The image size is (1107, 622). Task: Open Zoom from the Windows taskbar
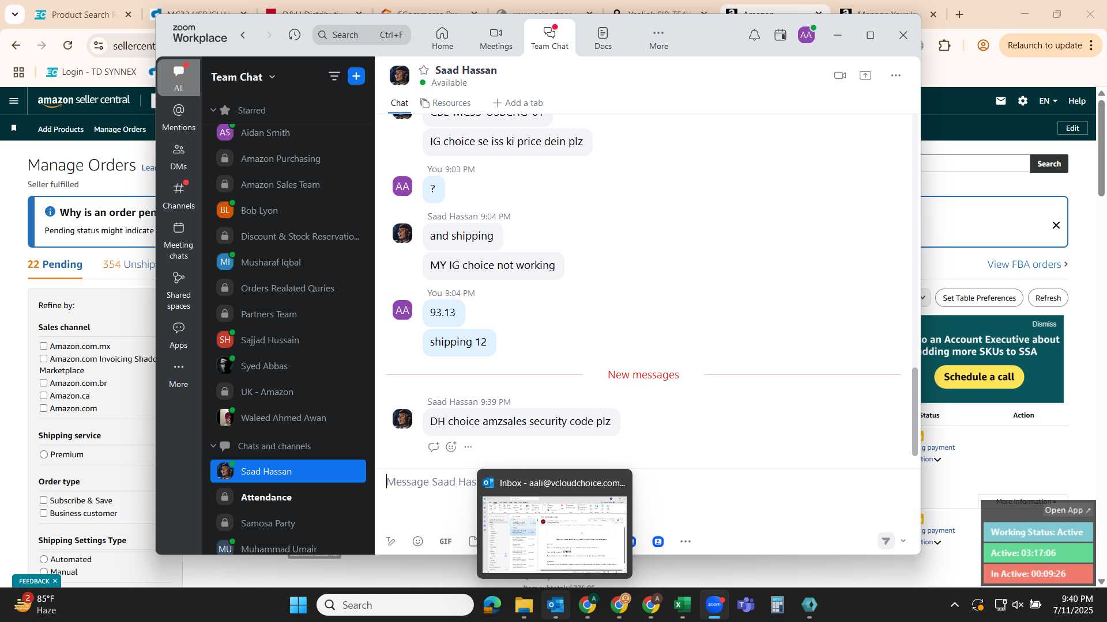click(714, 605)
